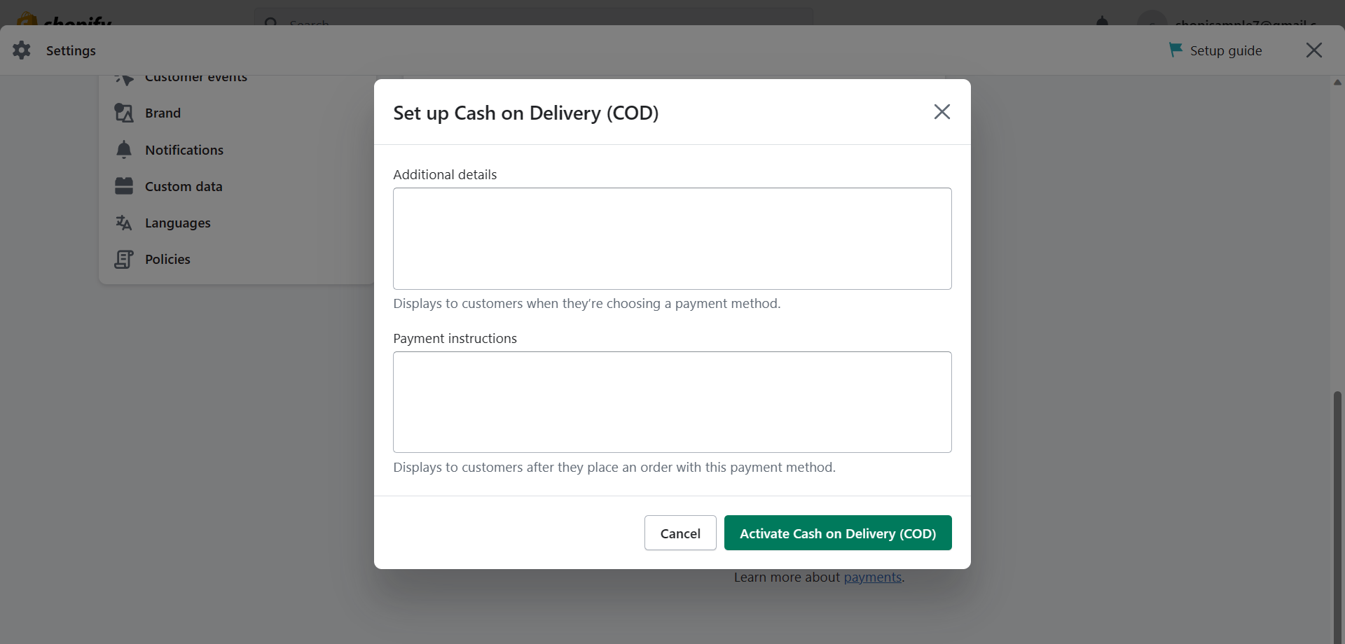The height and width of the screenshot is (644, 1345).
Task: Open the Policies settings page
Action: click(x=167, y=259)
